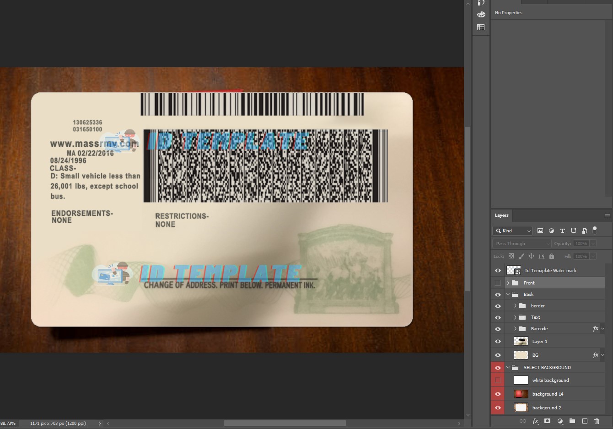Click the horizontal canvas scrollbar thumb
This screenshot has height=429, width=613.
point(285,424)
